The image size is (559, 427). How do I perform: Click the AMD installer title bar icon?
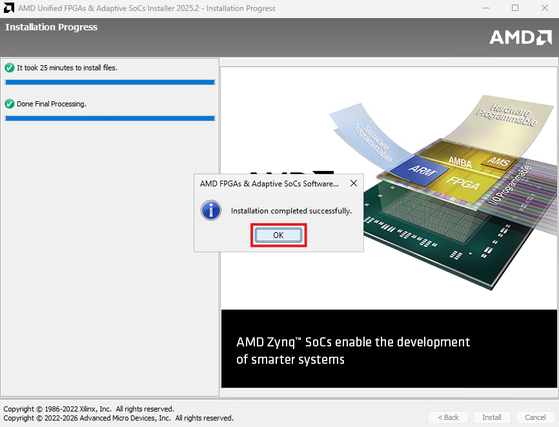click(9, 8)
